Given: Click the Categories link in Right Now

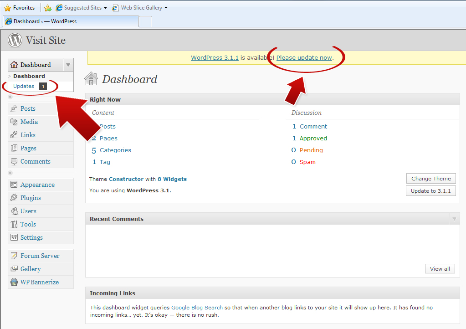Looking at the screenshot, I should (x=115, y=150).
